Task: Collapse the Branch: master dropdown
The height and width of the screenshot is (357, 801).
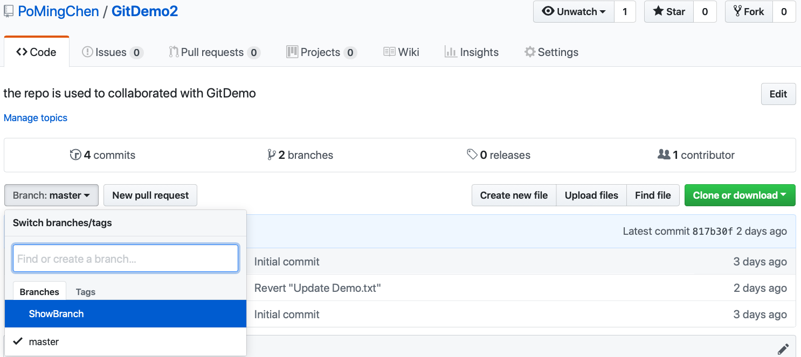Action: (x=51, y=195)
